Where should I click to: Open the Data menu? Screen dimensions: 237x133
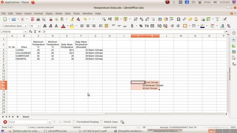pos(67,13)
